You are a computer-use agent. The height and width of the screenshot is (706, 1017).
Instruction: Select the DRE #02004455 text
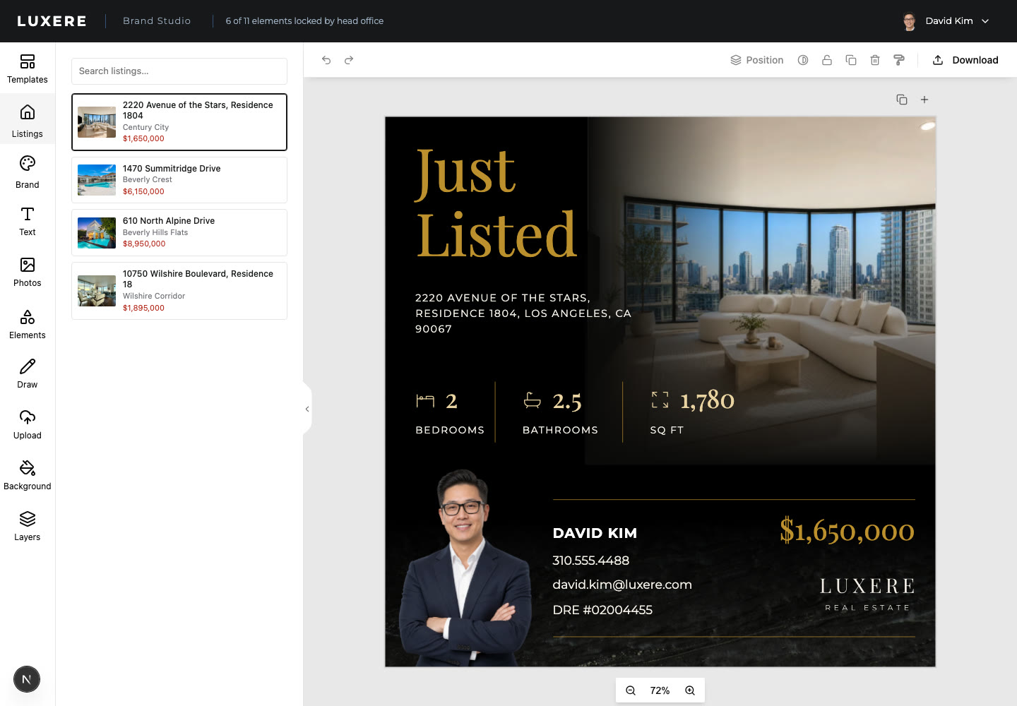tap(602, 610)
